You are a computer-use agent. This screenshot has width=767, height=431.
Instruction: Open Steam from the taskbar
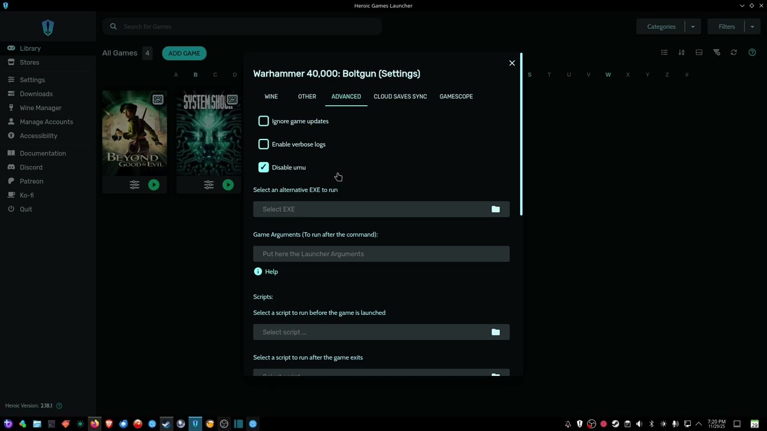pyautogui.click(x=167, y=424)
